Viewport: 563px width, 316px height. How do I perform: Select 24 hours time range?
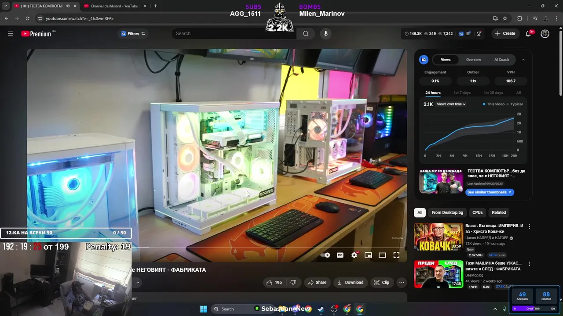[x=433, y=93]
